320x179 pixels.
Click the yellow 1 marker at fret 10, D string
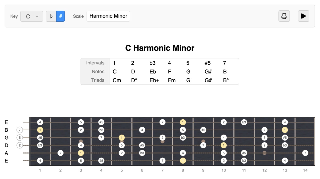pyautogui.click(x=223, y=145)
